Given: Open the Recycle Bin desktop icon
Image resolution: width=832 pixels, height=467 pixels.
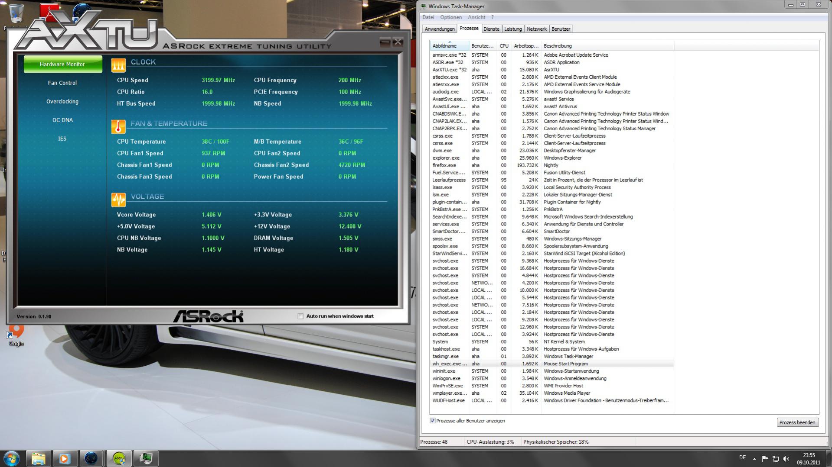Looking at the screenshot, I should [x=16, y=13].
